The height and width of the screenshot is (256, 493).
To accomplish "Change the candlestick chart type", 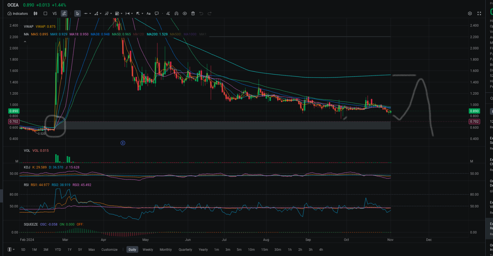I will point(35,14).
